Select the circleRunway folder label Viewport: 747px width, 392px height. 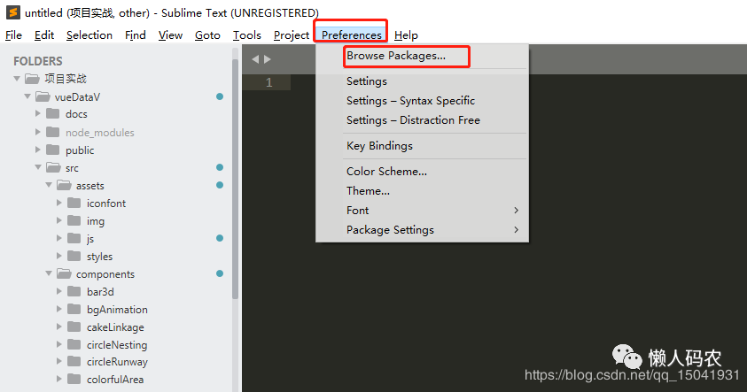[117, 362]
